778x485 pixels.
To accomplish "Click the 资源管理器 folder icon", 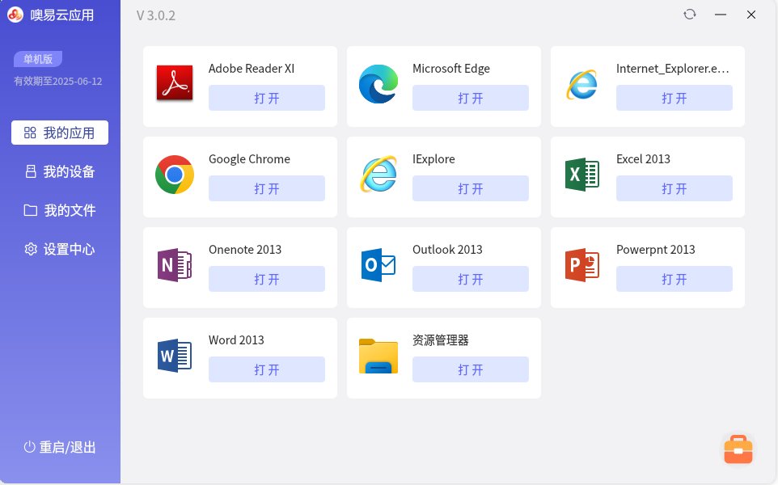I will (378, 356).
